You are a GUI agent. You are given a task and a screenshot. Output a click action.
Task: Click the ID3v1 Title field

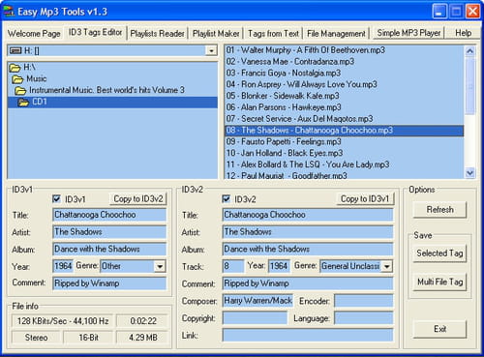tap(109, 215)
